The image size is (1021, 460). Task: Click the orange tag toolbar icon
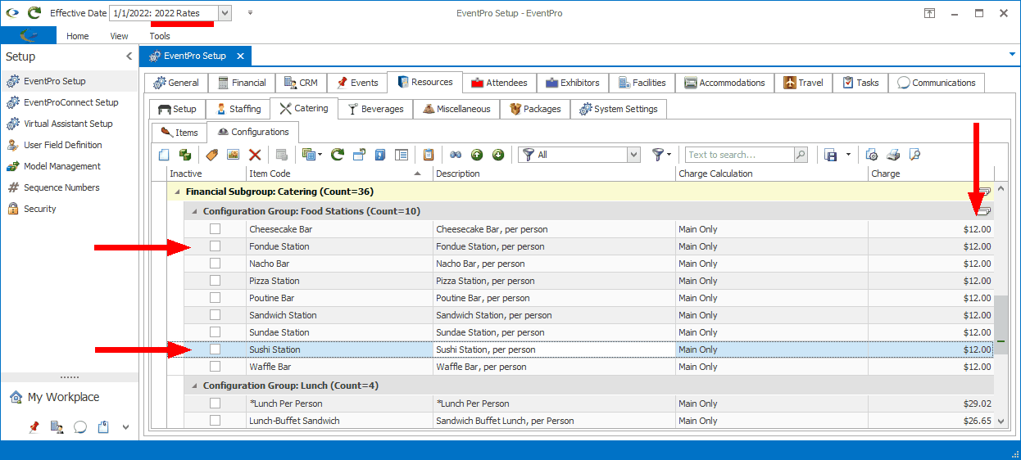tap(211, 155)
